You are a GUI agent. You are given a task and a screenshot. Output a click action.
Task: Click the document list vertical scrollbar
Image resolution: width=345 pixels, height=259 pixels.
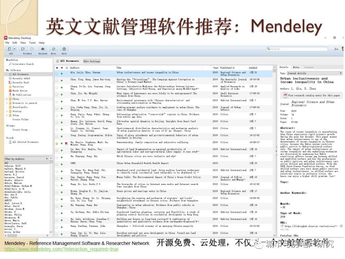click(274, 152)
